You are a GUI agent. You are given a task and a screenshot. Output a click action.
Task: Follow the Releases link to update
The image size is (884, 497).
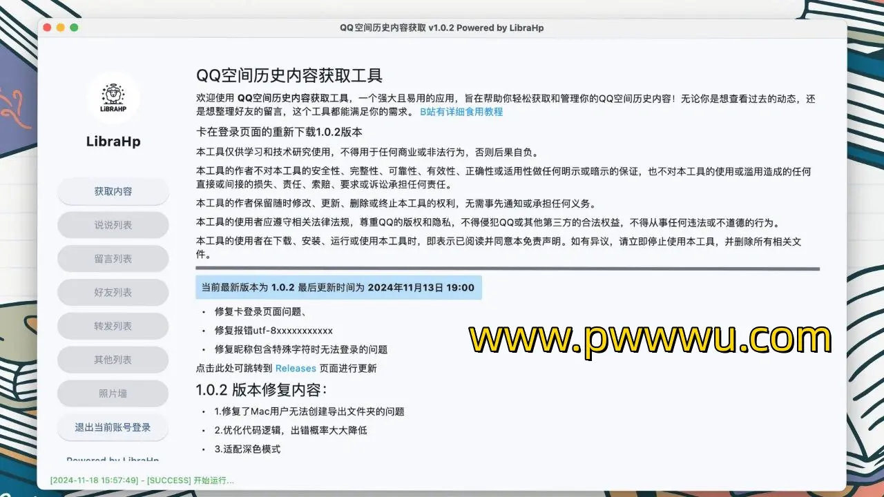click(296, 369)
